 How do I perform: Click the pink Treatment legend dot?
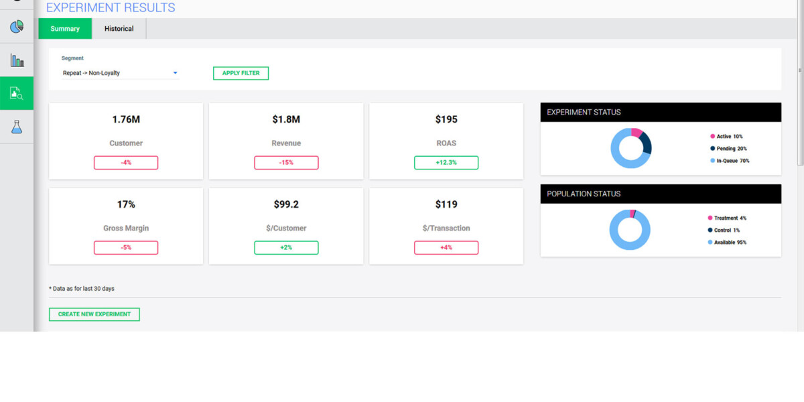click(710, 218)
